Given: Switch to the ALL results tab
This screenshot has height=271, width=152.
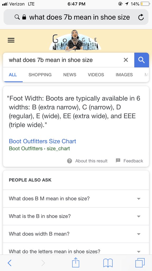Looking at the screenshot, I should pos(13,75).
